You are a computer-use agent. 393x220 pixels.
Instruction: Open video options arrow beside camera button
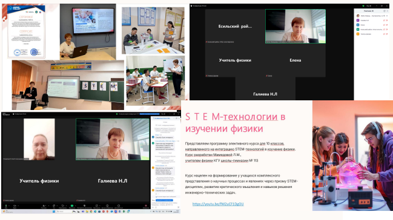click(18, 205)
